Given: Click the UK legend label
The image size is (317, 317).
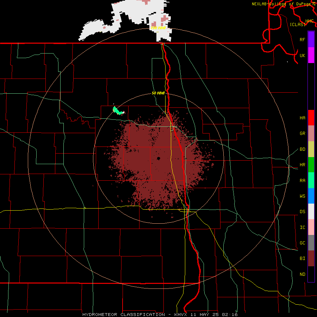Looking at the screenshot, I should (302, 55).
